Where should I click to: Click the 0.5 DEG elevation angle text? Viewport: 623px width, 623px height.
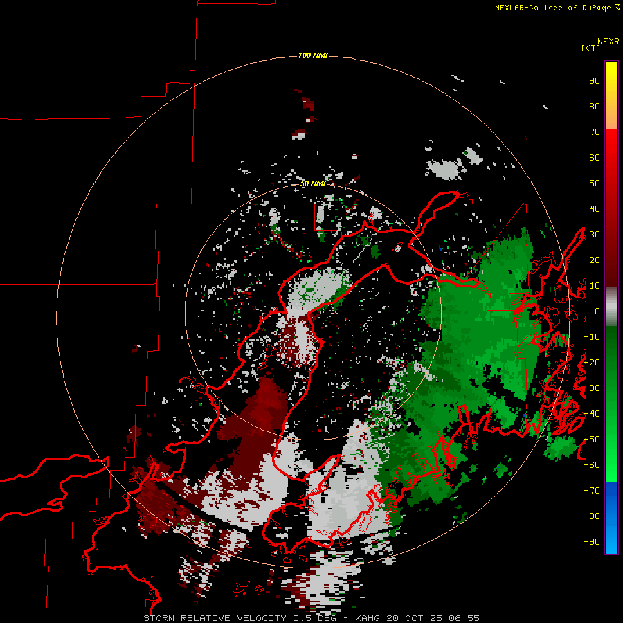click(315, 618)
